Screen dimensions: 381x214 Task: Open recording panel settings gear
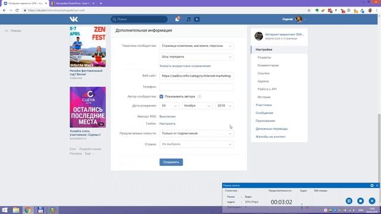point(372,185)
